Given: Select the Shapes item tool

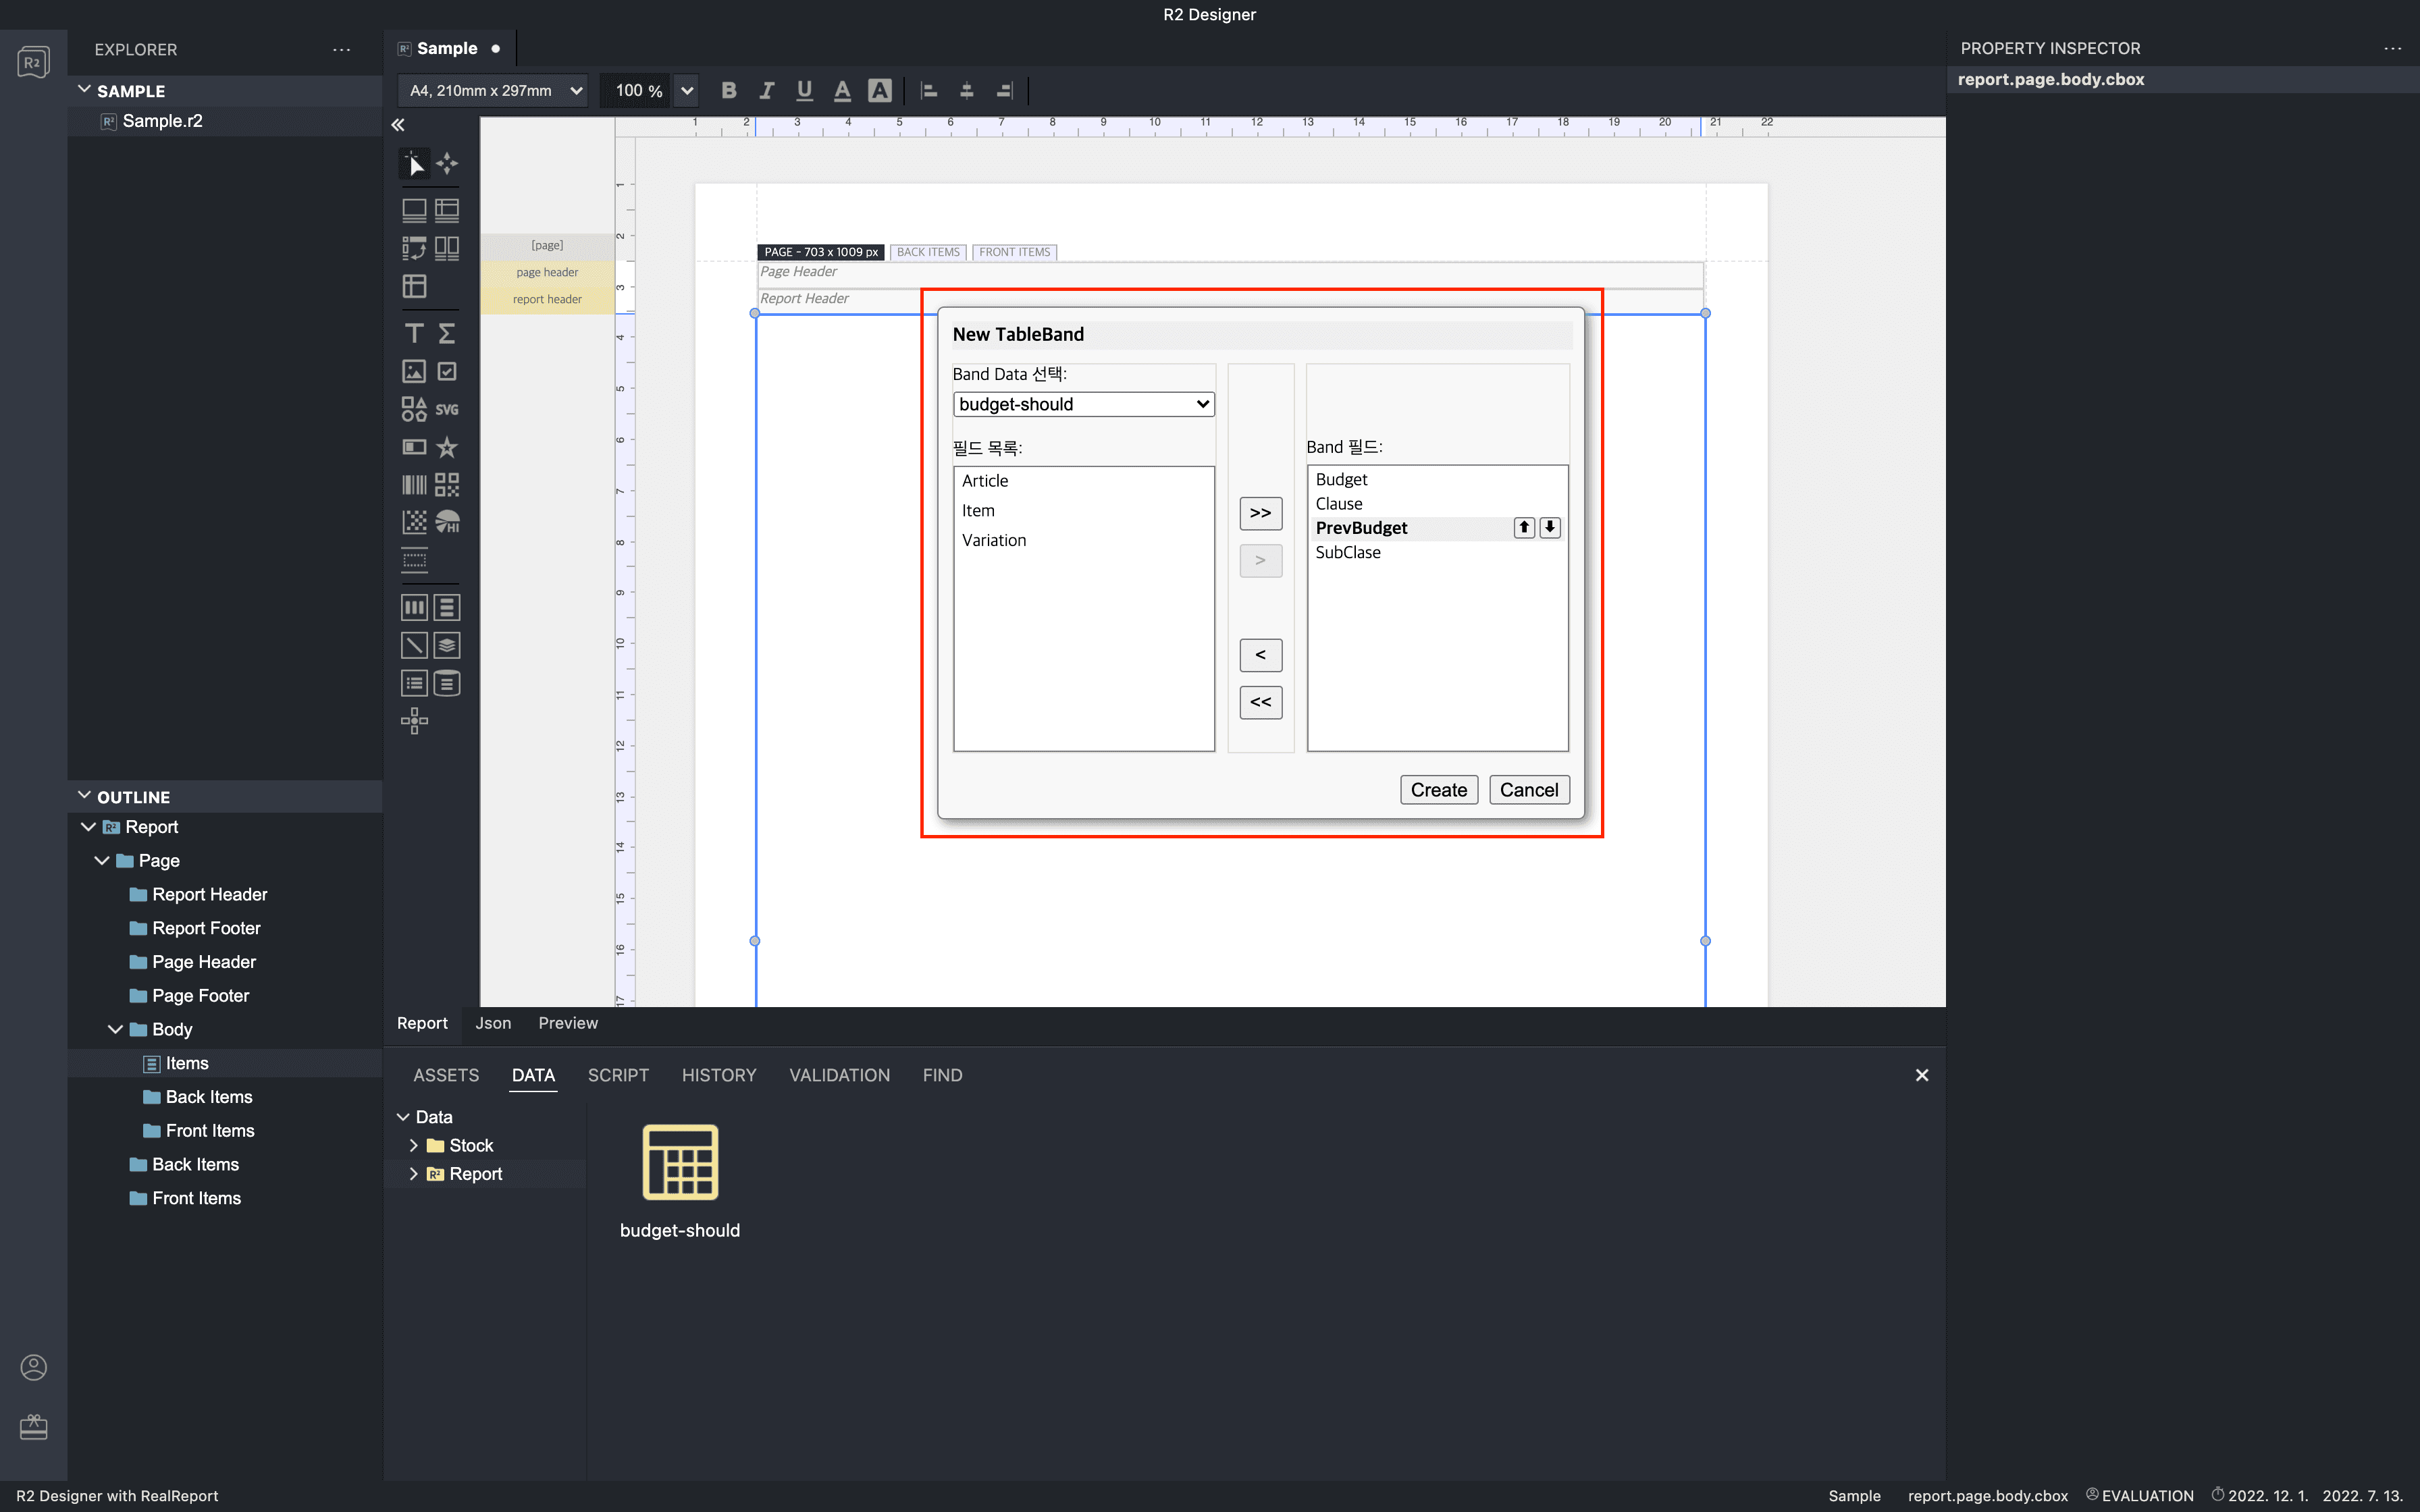Looking at the screenshot, I should (414, 409).
